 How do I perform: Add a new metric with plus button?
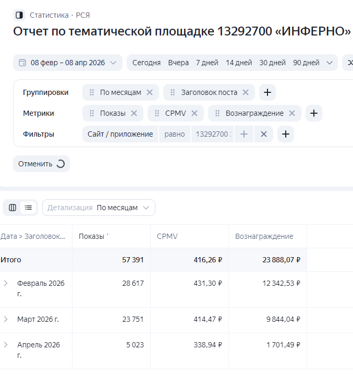click(314, 113)
